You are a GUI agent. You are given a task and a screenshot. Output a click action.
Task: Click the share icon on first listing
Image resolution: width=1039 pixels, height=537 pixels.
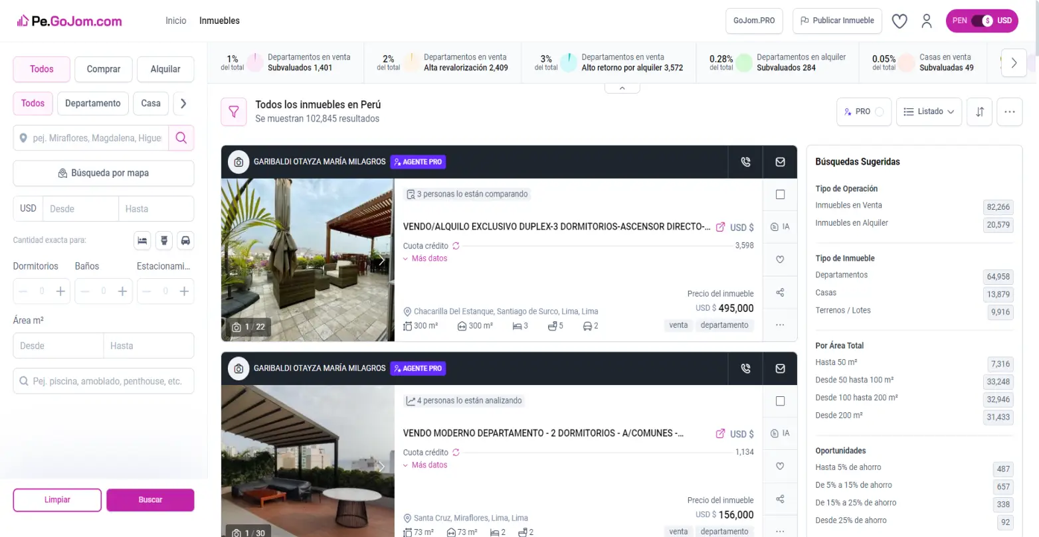click(x=780, y=293)
